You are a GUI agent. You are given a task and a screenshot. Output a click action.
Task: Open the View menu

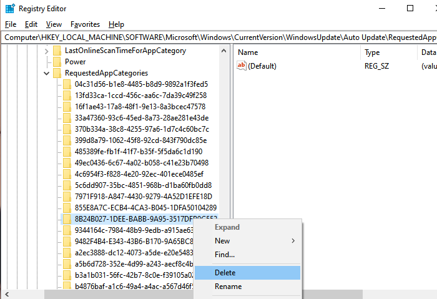click(54, 24)
